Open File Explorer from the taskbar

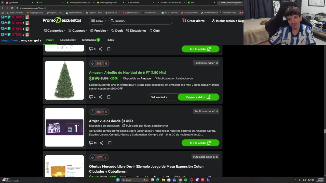click(163, 180)
